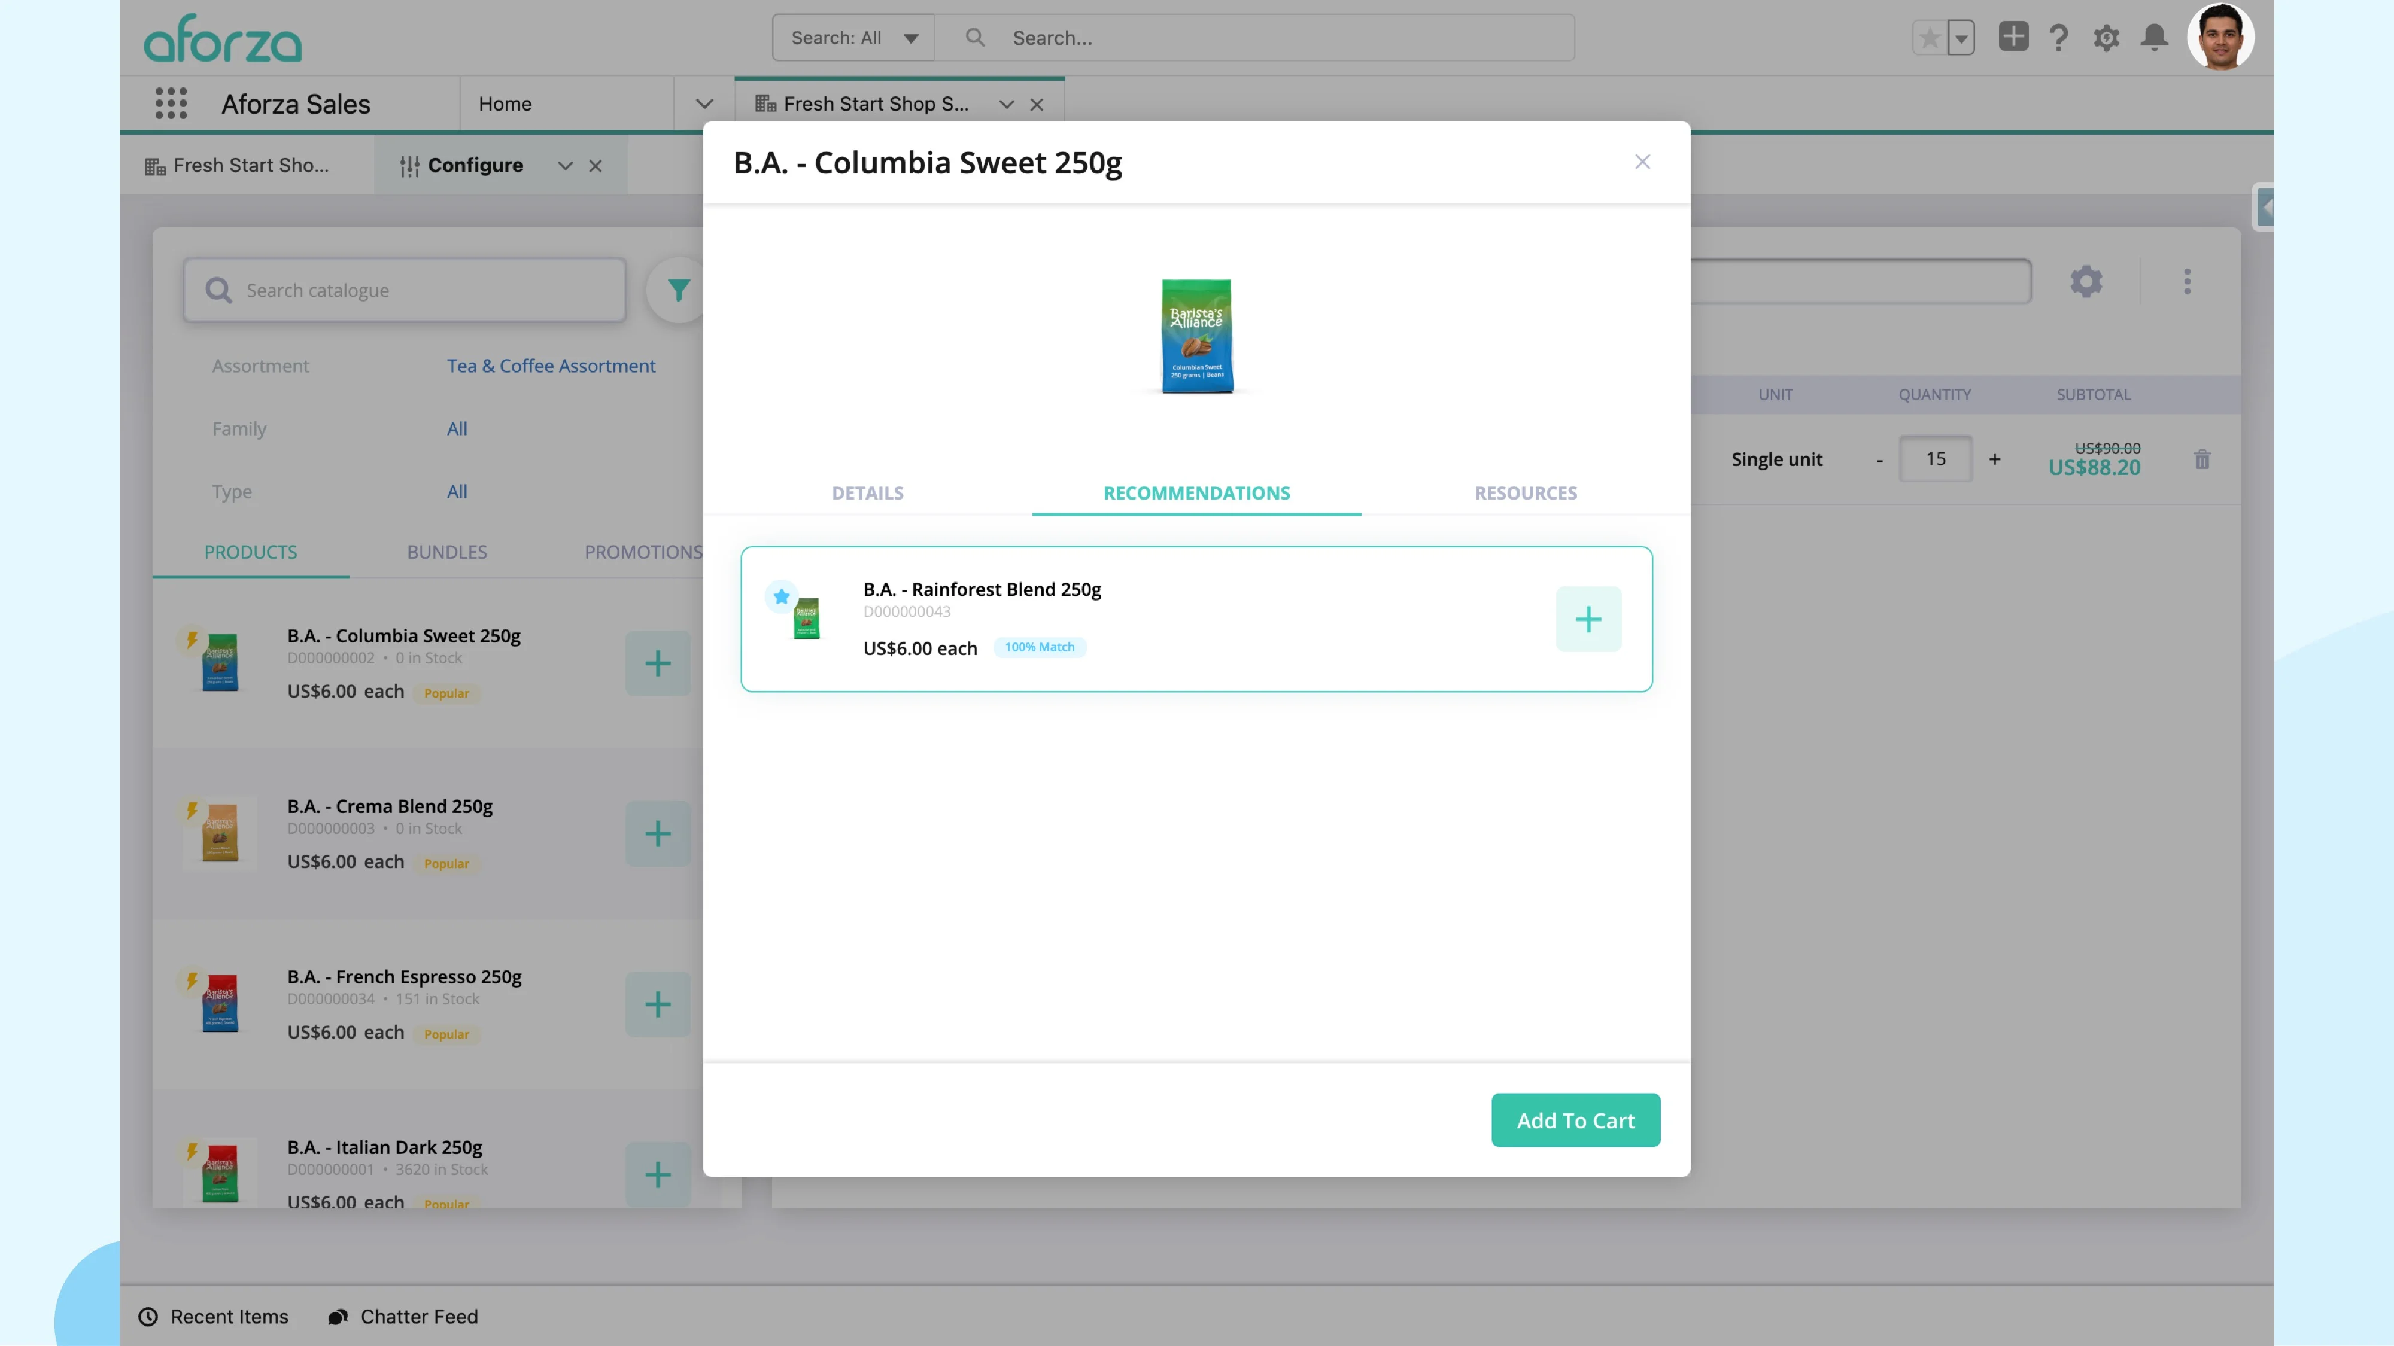This screenshot has height=1346, width=2394.
Task: Click the Add To Cart button
Action: [x=1575, y=1120]
